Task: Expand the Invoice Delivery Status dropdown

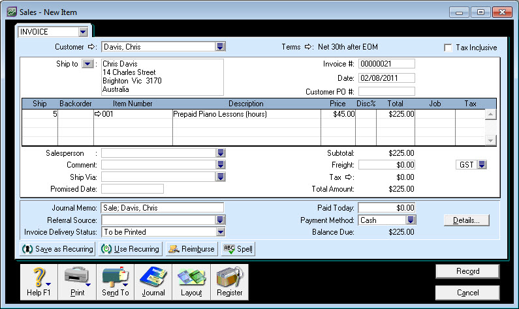Action: click(221, 232)
